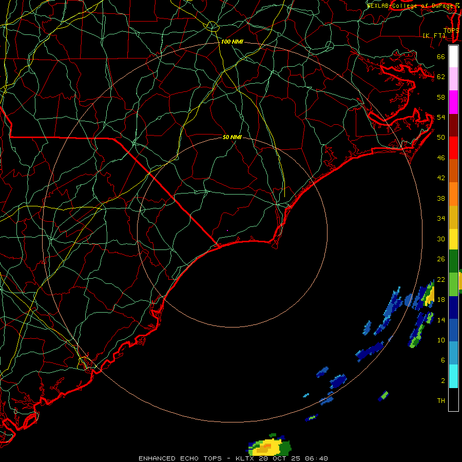Pick the dark orange legend swatch
Screen dimensions: 462x462
pyautogui.click(x=453, y=171)
